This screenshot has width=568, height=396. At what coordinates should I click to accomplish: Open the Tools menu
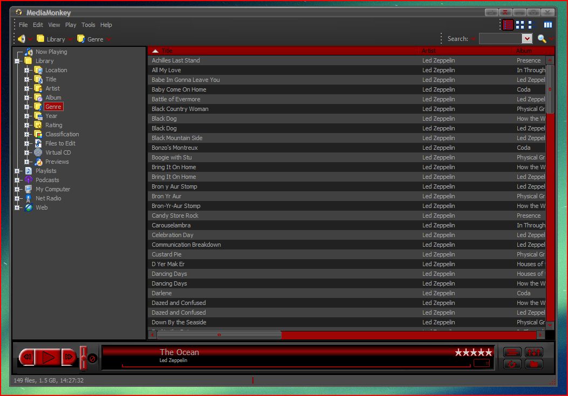tap(88, 25)
